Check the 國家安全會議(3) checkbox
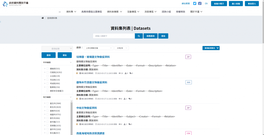Viewport: 264px width, 135px height. (47, 91)
